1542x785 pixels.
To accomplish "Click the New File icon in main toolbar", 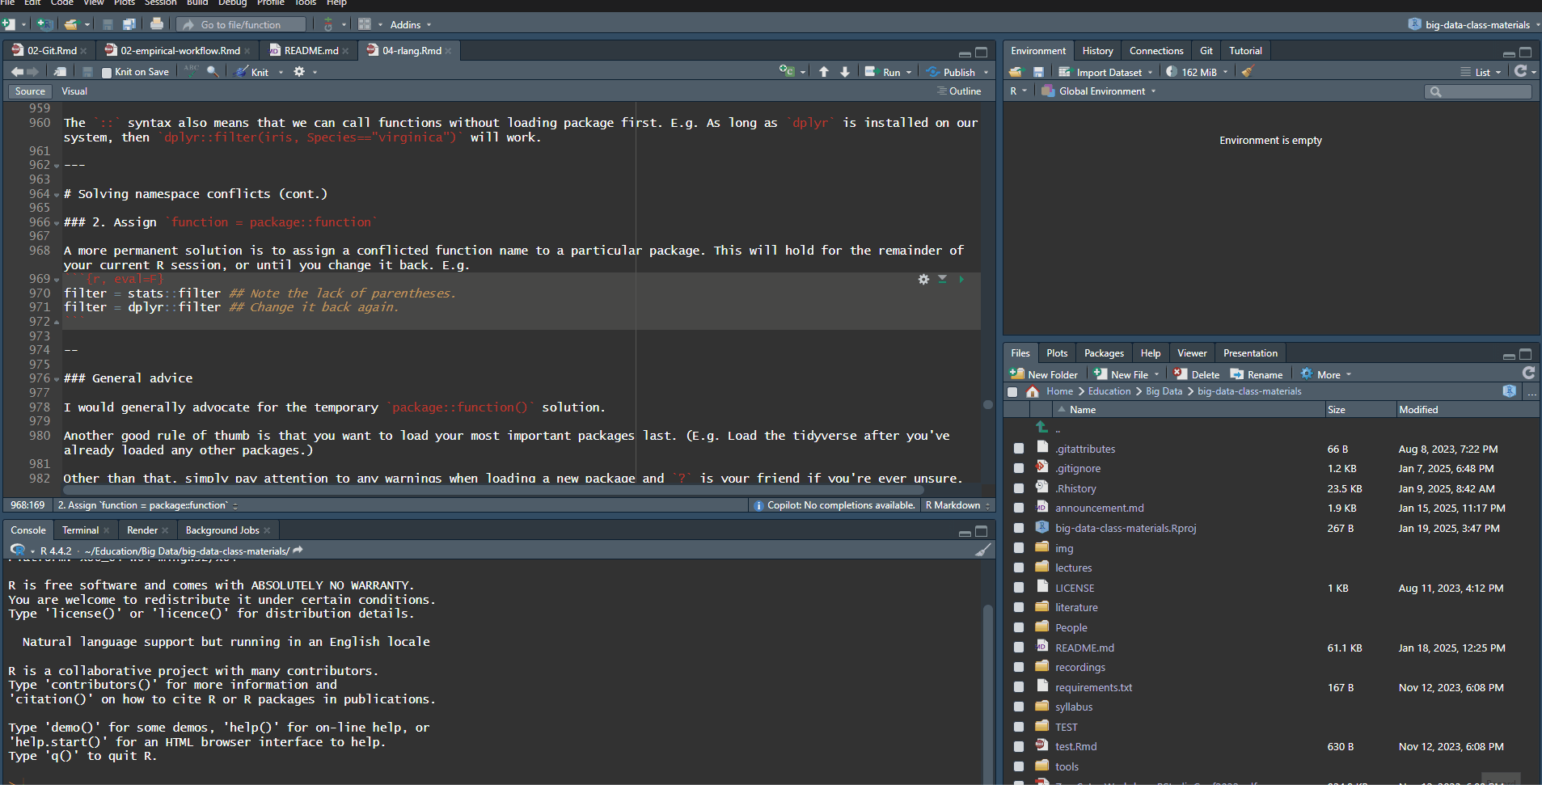I will pos(9,24).
